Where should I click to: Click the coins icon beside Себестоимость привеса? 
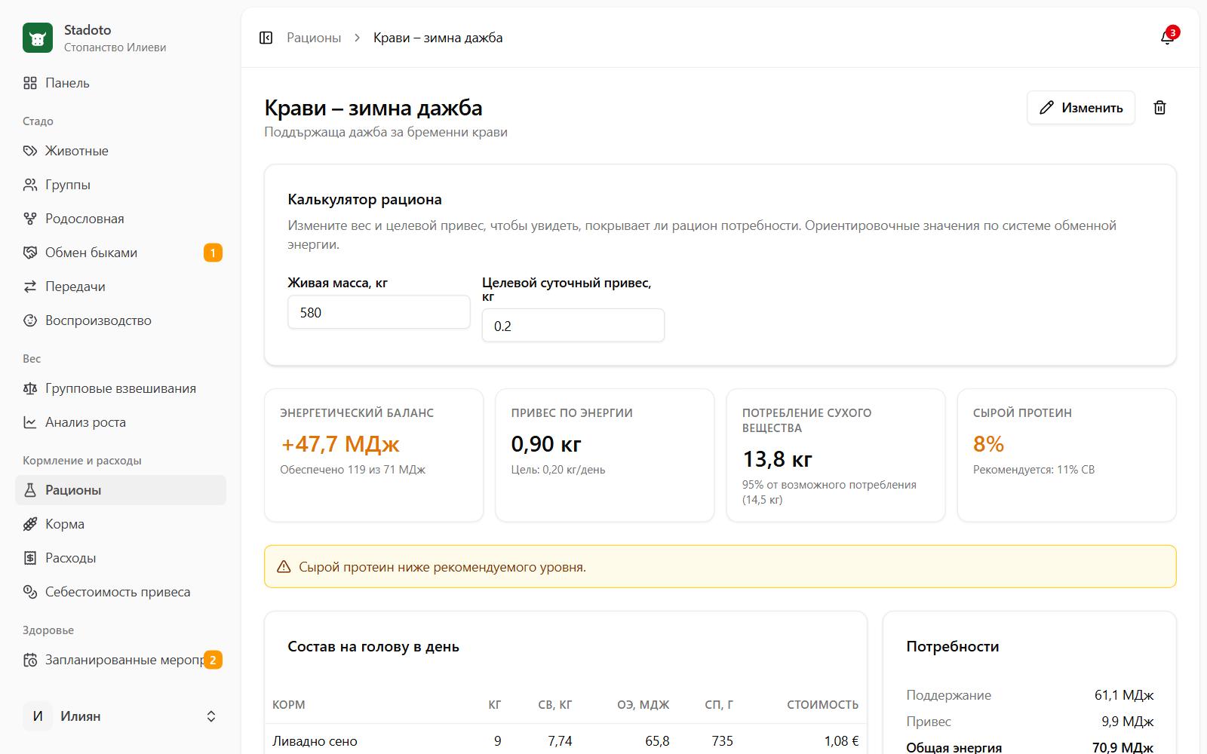(30, 592)
